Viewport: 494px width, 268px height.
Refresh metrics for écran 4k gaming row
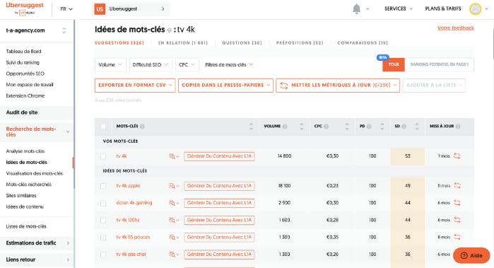click(457, 203)
